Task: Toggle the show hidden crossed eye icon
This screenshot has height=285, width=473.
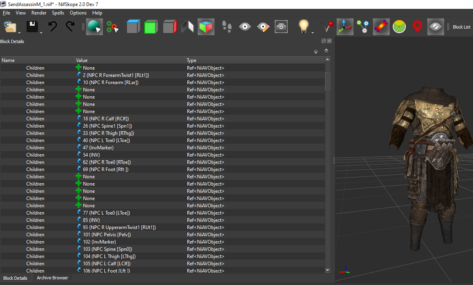Action: tap(435, 27)
